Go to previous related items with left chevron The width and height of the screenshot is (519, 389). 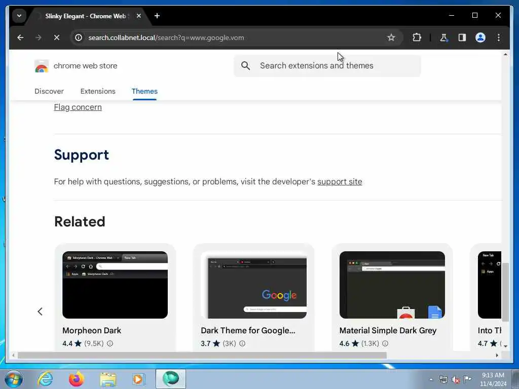pyautogui.click(x=40, y=312)
